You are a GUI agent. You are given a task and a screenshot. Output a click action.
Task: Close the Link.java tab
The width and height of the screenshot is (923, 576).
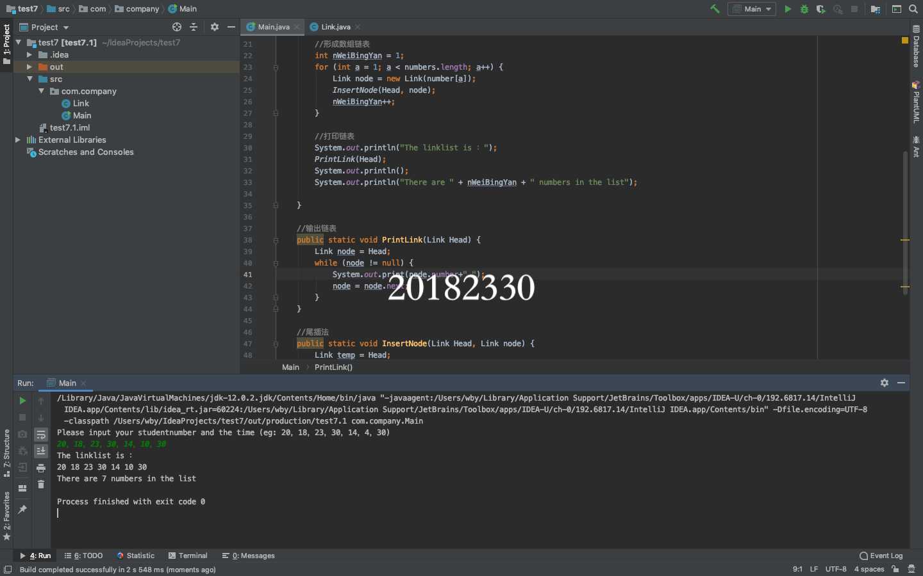358,27
